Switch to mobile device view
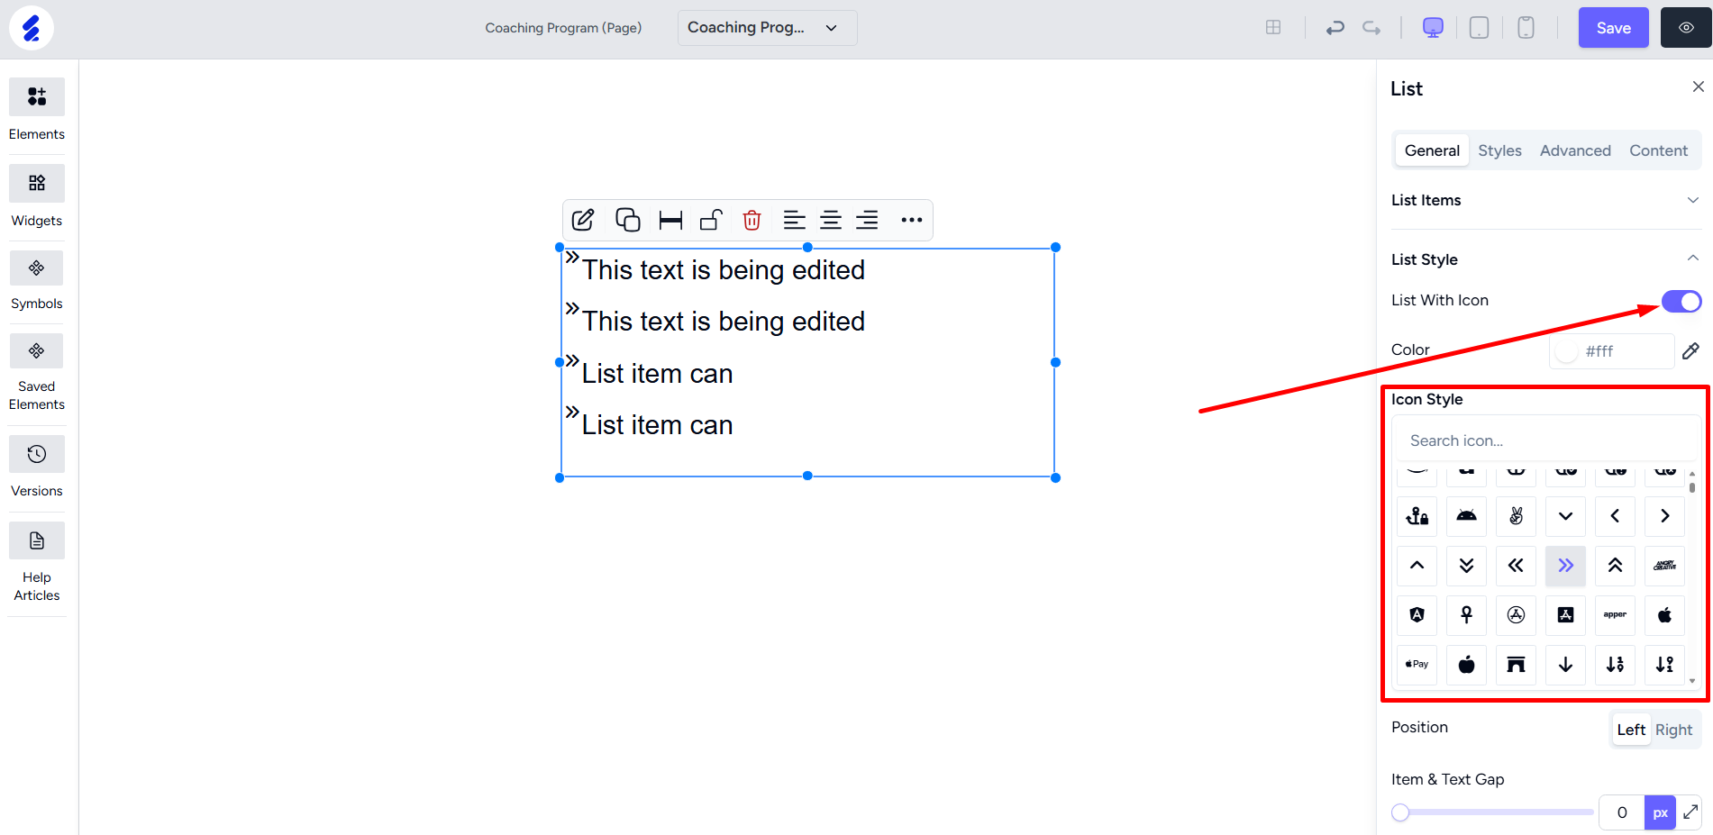This screenshot has width=1713, height=835. pyautogui.click(x=1526, y=28)
